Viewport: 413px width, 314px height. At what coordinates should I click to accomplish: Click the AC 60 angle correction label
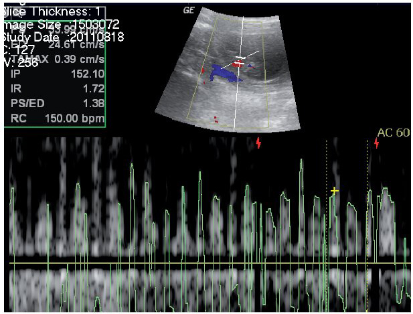pyautogui.click(x=395, y=133)
